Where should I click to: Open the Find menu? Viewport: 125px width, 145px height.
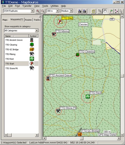pyautogui.click(x=17, y=6)
